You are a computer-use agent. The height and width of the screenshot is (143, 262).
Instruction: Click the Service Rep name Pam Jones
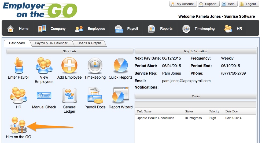[x=171, y=73]
